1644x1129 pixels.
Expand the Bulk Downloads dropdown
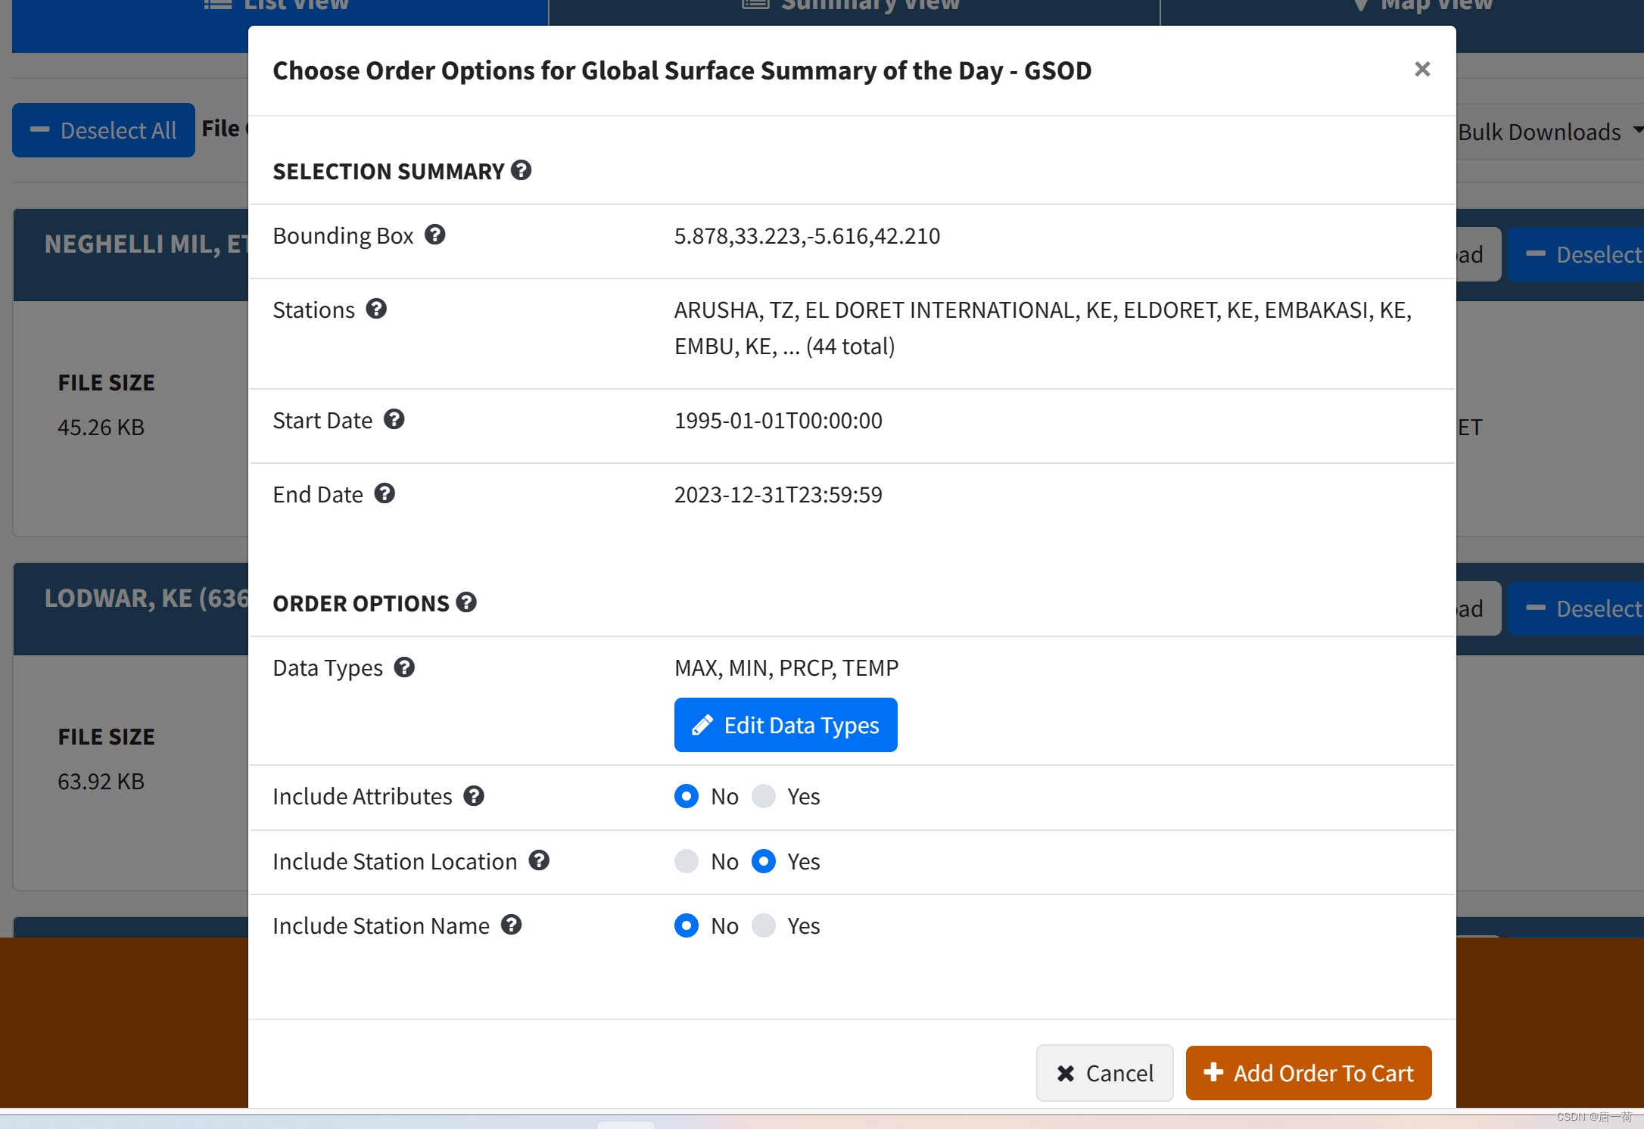coord(1547,132)
